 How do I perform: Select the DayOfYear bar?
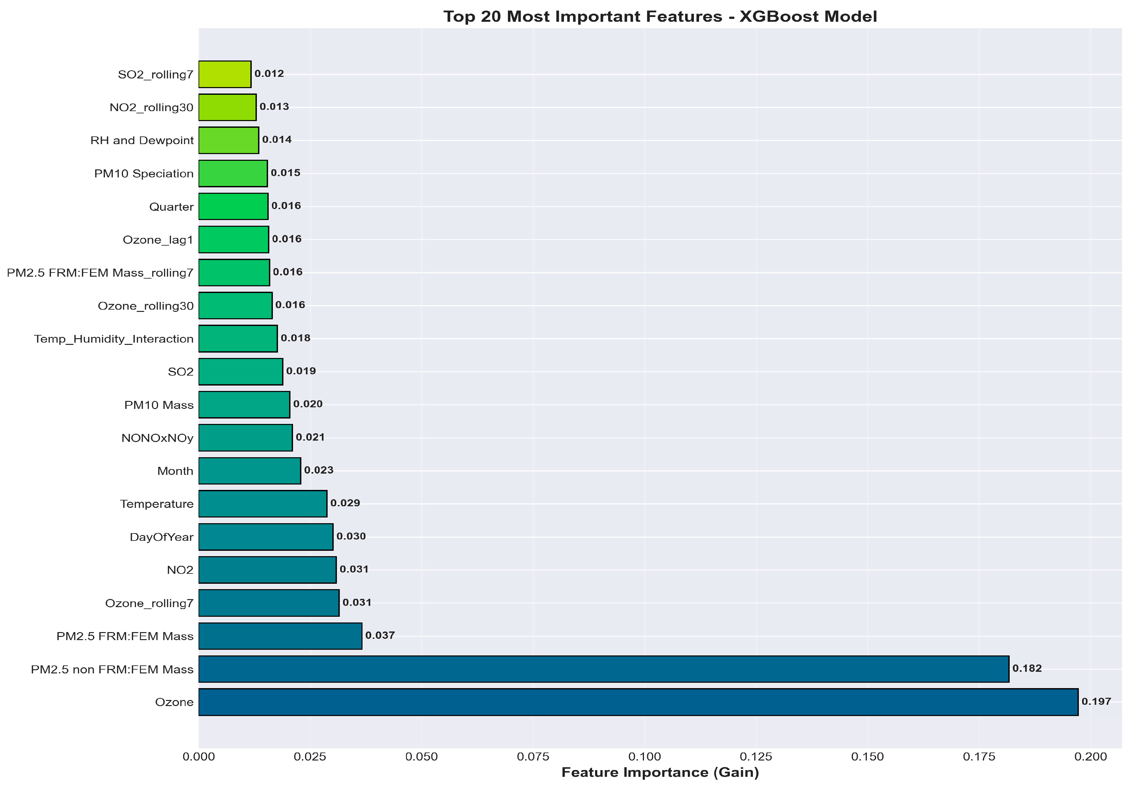[x=265, y=537]
